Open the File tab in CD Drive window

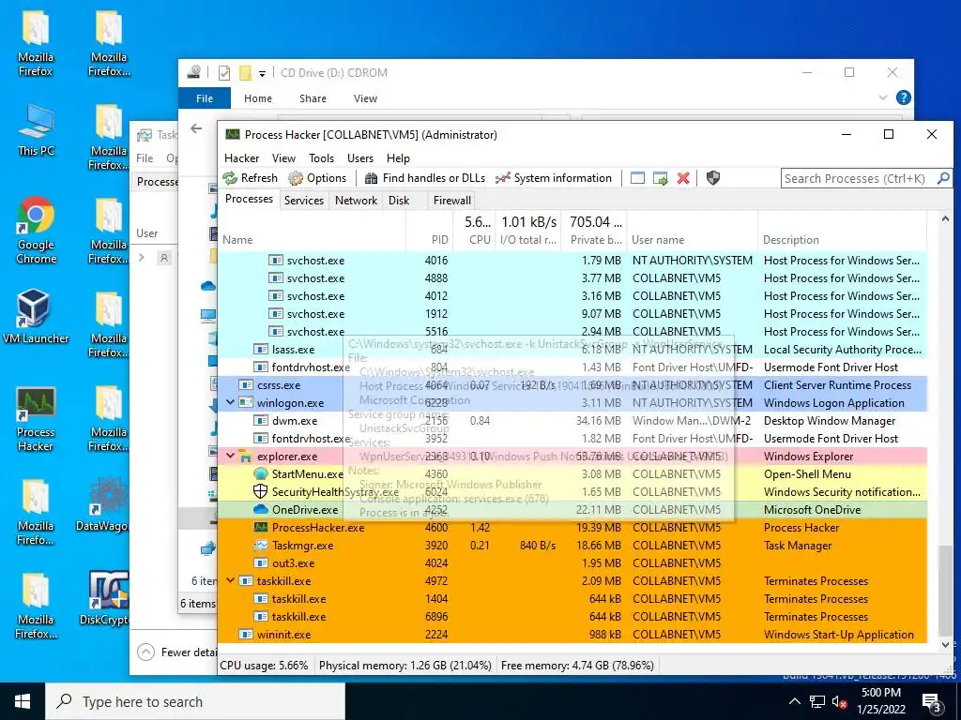tap(205, 97)
